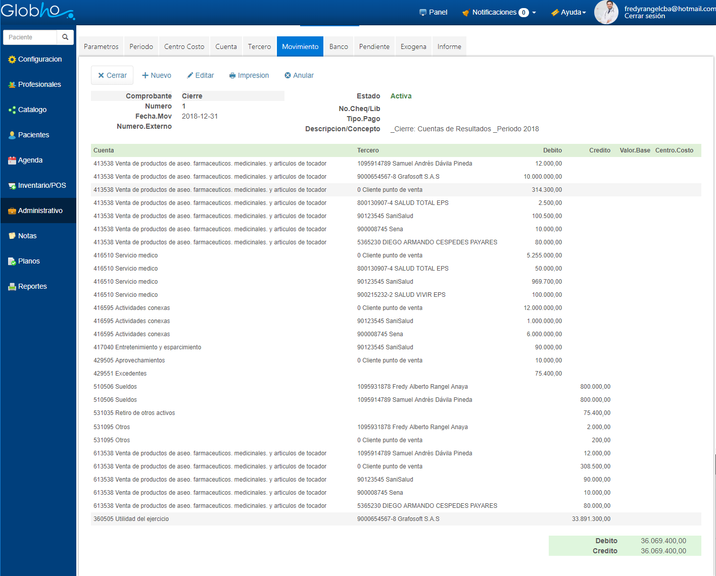Switch to the Tercero tab
Image resolution: width=716 pixels, height=576 pixels.
click(259, 46)
